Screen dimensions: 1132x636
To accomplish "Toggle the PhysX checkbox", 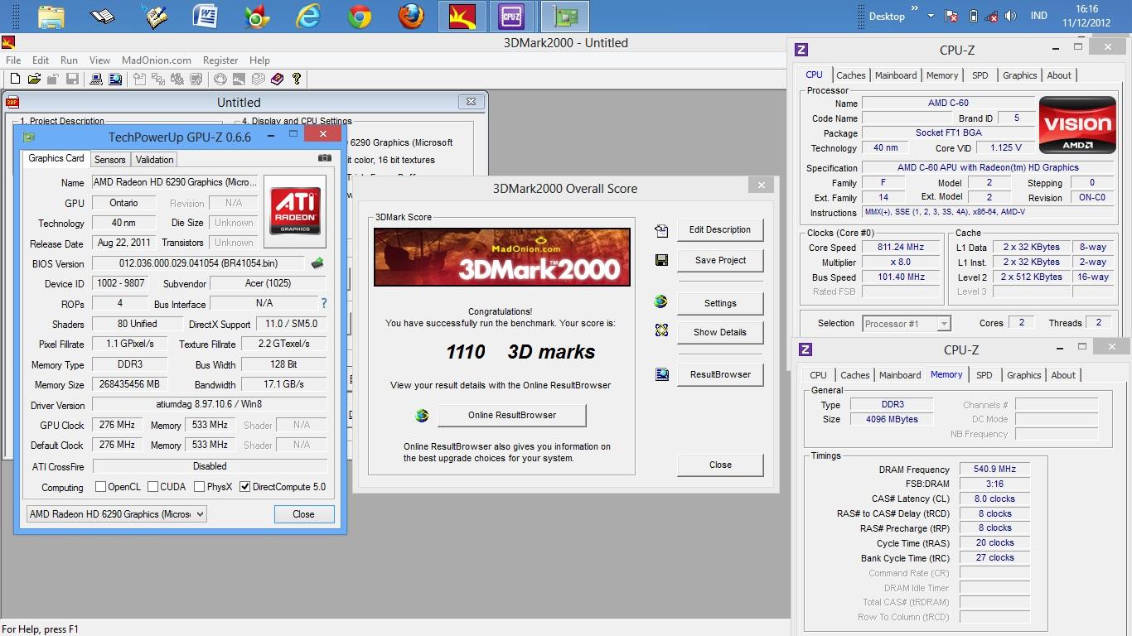I will click(x=199, y=487).
